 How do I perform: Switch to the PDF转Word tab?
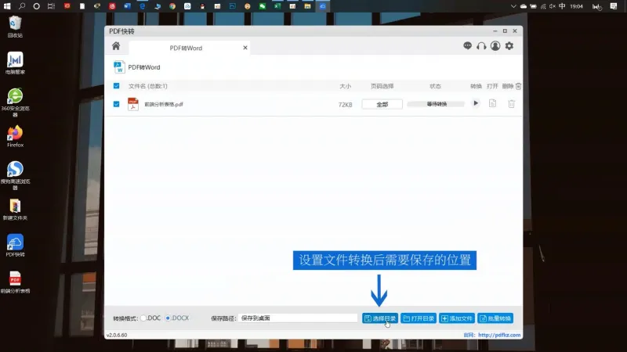186,48
